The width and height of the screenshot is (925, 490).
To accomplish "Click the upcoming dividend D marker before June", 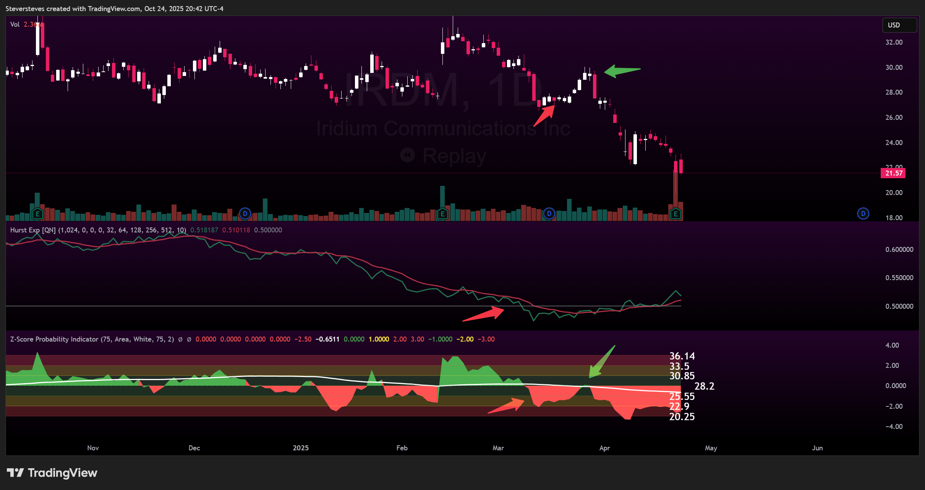I will pyautogui.click(x=863, y=214).
